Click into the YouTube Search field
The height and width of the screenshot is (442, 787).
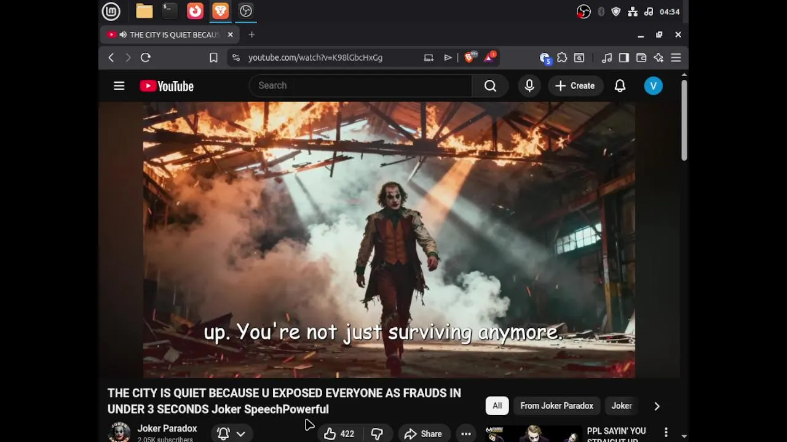tap(360, 85)
